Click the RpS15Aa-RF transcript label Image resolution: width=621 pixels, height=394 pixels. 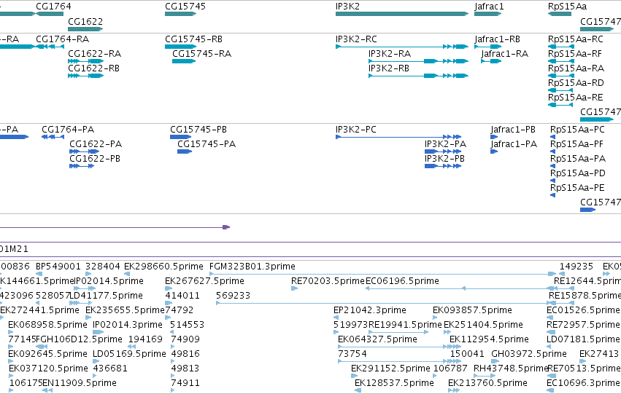pyautogui.click(x=575, y=54)
